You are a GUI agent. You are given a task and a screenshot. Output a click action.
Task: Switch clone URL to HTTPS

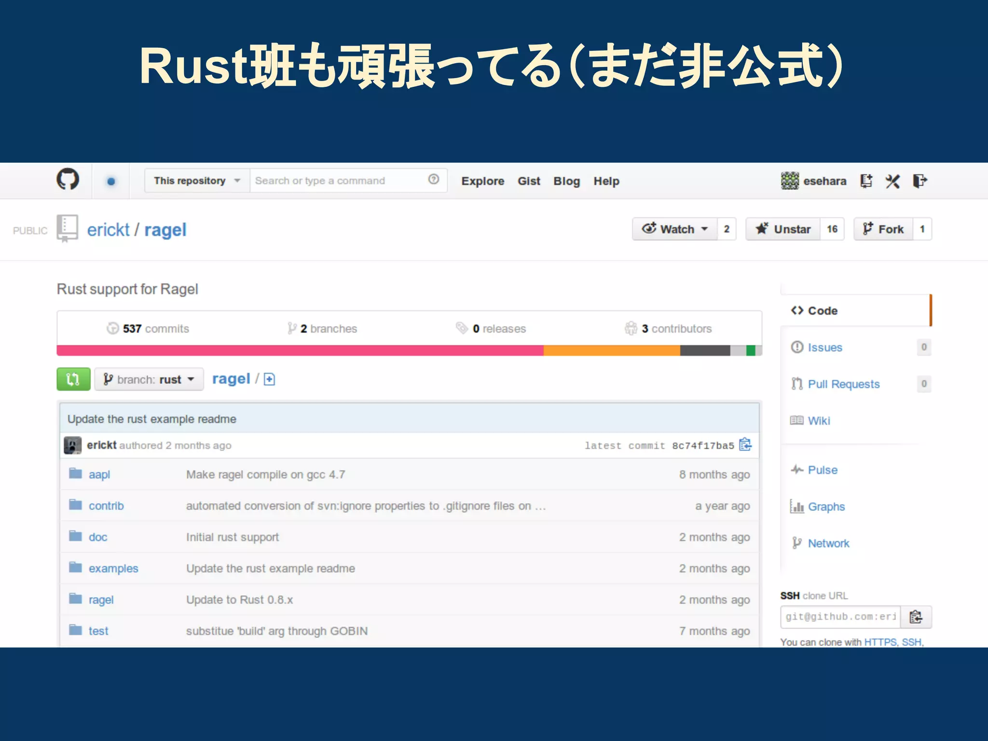click(880, 642)
